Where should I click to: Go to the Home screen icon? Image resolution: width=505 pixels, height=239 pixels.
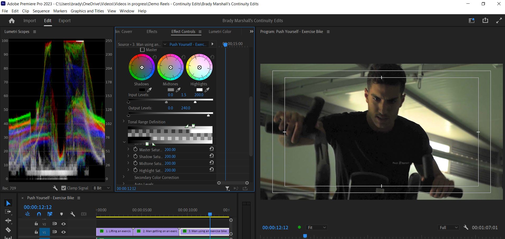coord(12,21)
